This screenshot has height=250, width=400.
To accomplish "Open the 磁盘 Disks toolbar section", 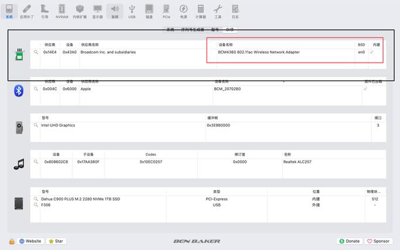I will [x=149, y=12].
